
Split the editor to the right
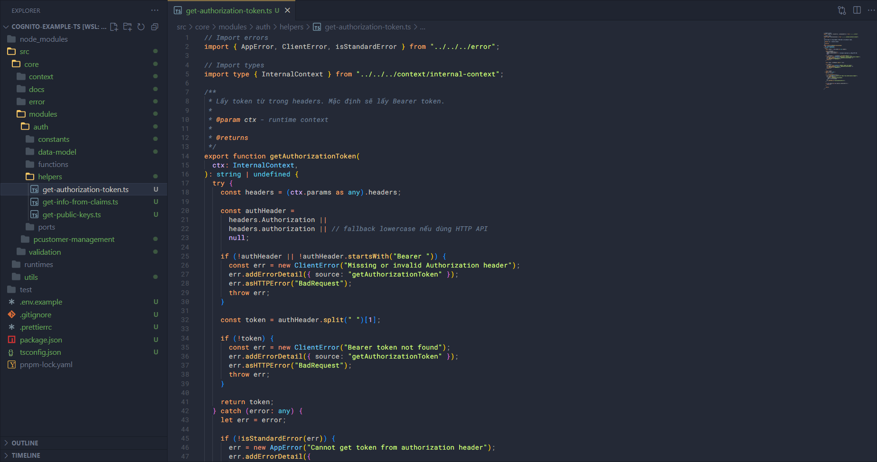857,10
